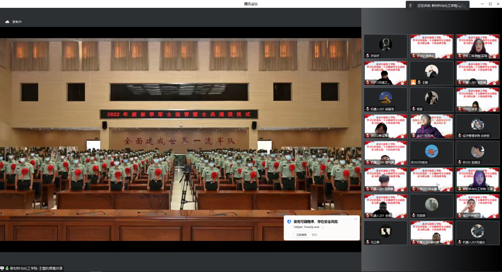The width and height of the screenshot is (502, 272).
Task: Click the mic icon in the speaking indicator
Action: click(x=411, y=6)
